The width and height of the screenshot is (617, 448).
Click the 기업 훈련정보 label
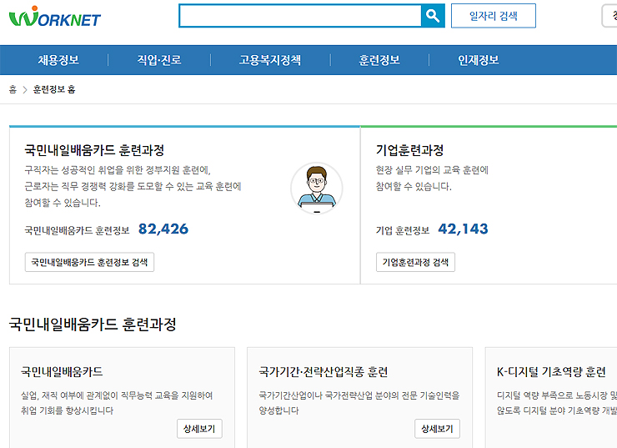coord(403,230)
